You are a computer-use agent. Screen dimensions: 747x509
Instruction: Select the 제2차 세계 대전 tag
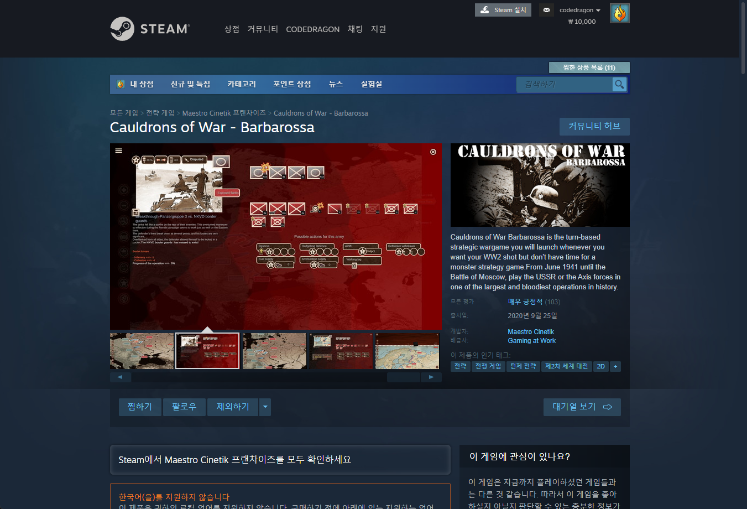pyautogui.click(x=566, y=366)
